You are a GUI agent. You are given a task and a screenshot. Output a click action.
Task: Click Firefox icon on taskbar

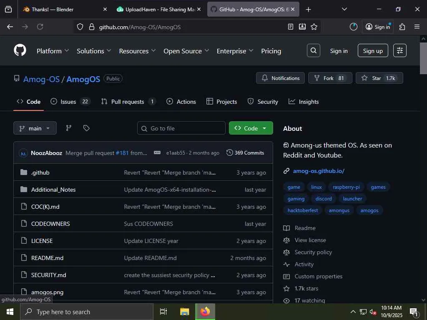click(205, 312)
